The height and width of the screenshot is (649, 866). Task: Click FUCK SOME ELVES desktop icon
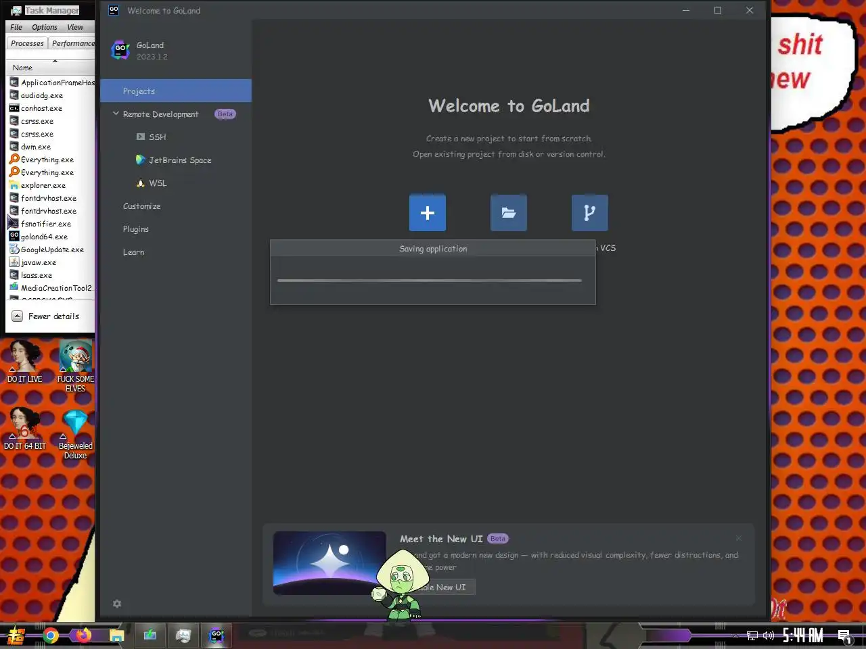click(75, 366)
